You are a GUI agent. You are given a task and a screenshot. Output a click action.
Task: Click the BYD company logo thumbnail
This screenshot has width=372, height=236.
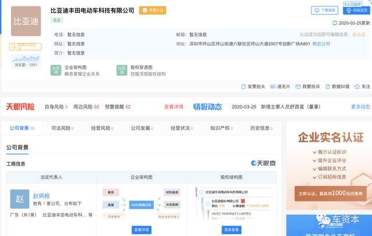[x=26, y=22]
